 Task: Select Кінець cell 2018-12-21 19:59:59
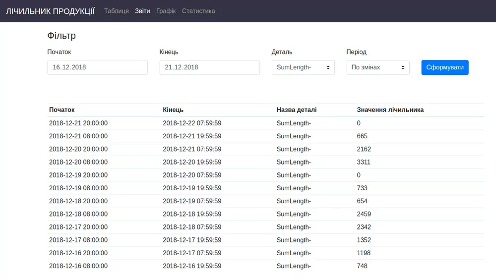pos(192,136)
